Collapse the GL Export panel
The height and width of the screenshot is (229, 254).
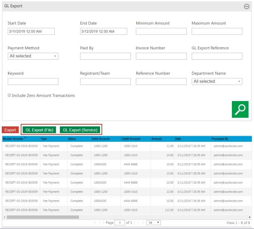coord(246,7)
